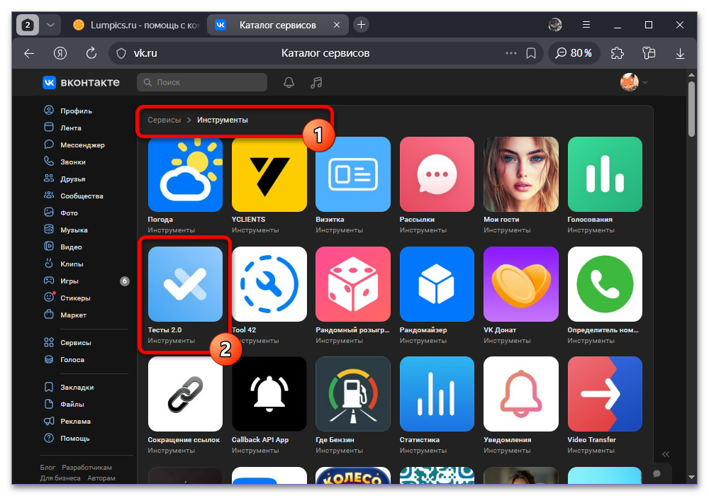Open the Tool 42 wrench icon
709x496 pixels.
pyautogui.click(x=269, y=284)
